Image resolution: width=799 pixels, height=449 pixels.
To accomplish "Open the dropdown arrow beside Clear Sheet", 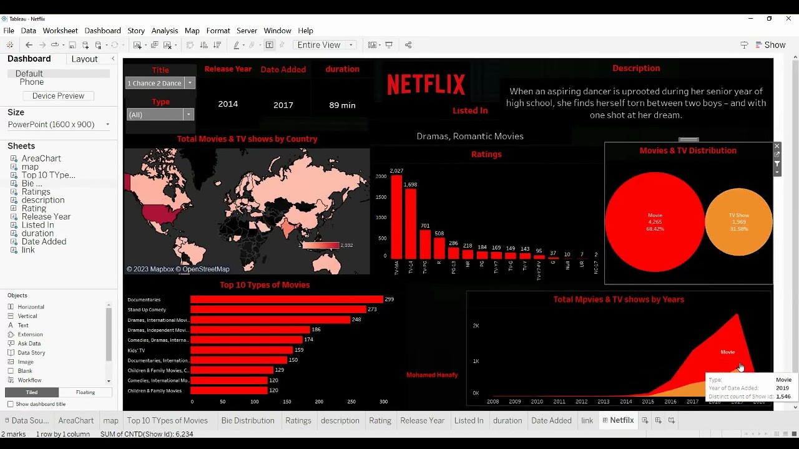I will pyautogui.click(x=175, y=45).
